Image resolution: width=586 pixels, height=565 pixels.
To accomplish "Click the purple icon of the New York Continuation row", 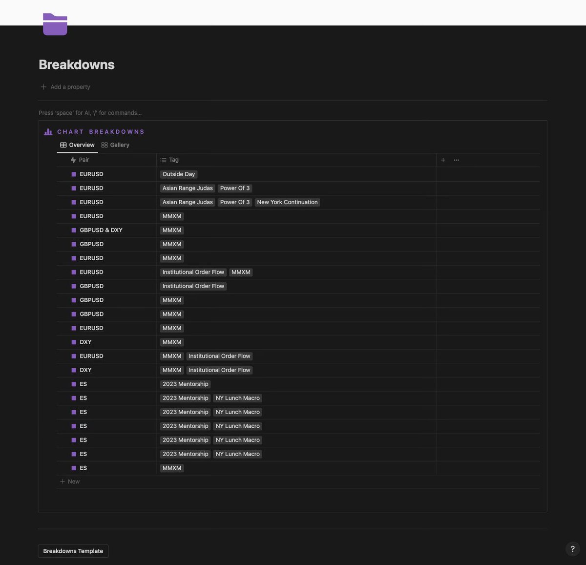I will pyautogui.click(x=74, y=202).
